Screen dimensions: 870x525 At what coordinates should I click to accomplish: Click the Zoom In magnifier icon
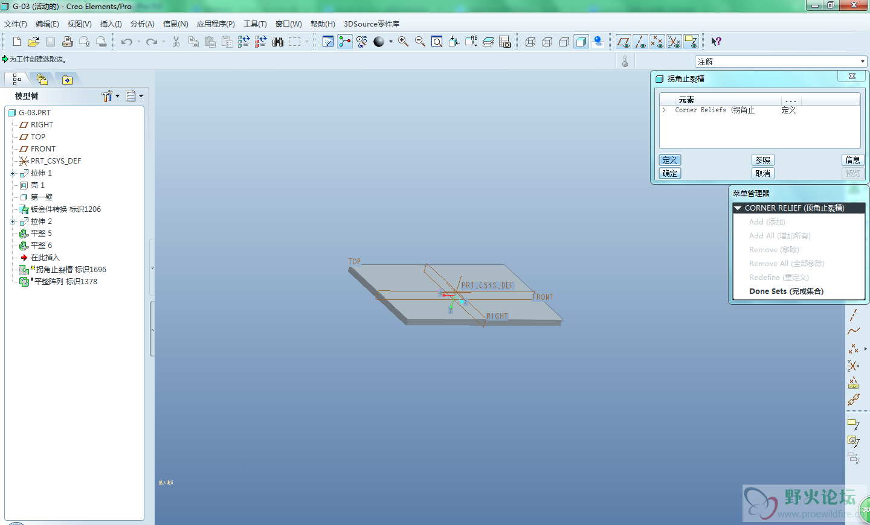pyautogui.click(x=403, y=42)
